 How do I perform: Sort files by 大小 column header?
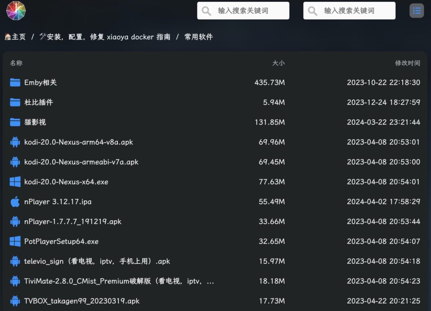tap(278, 63)
